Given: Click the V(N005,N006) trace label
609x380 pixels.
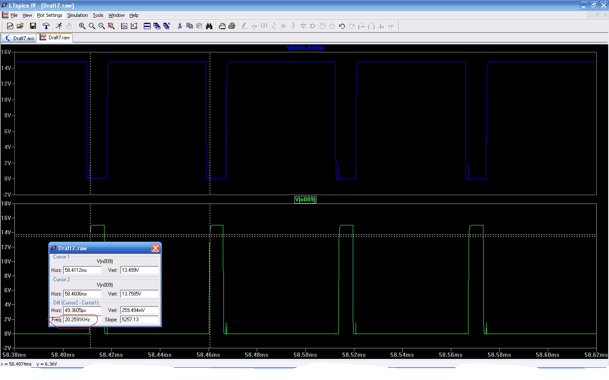Looking at the screenshot, I should point(305,48).
